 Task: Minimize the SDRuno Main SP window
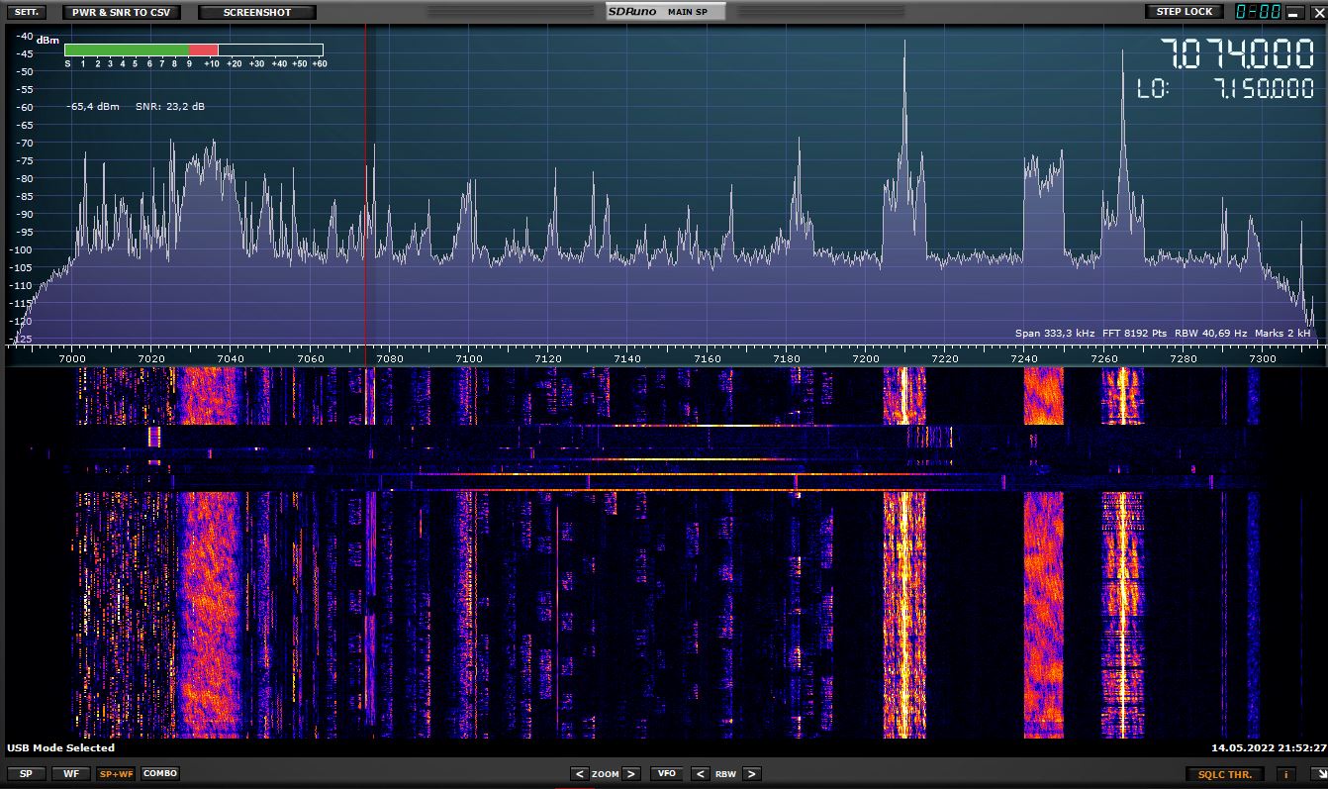tap(1293, 12)
